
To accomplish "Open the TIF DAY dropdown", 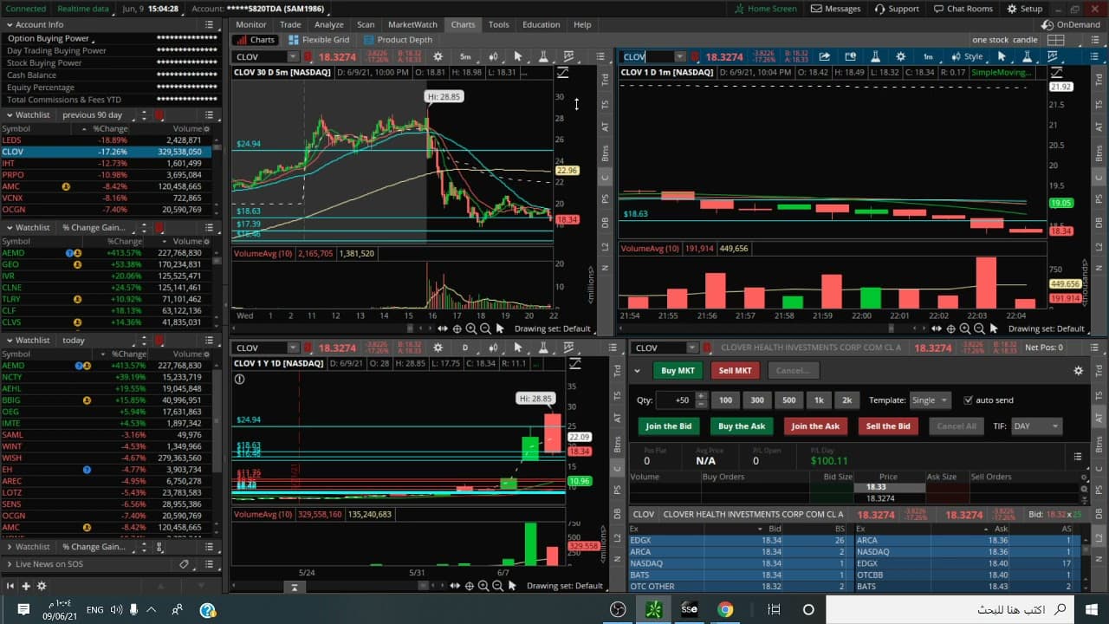I will [x=1036, y=426].
